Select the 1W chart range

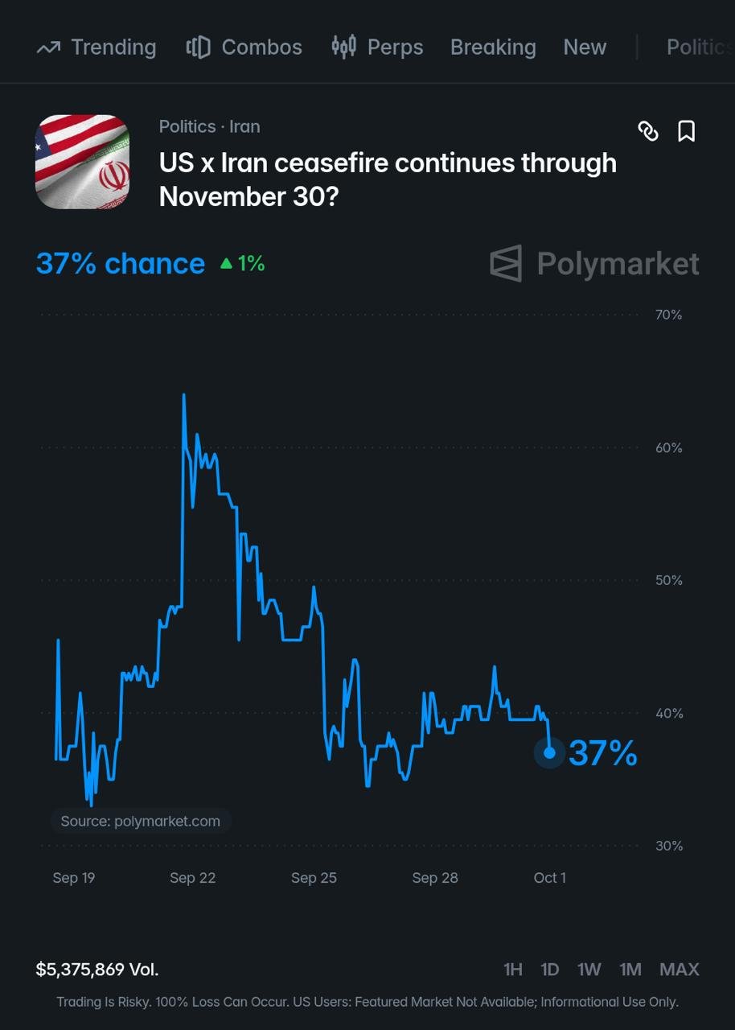[589, 970]
